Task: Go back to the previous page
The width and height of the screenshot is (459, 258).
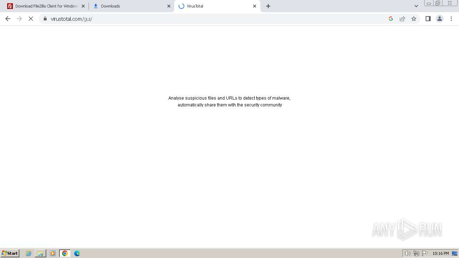Action: coord(8,19)
